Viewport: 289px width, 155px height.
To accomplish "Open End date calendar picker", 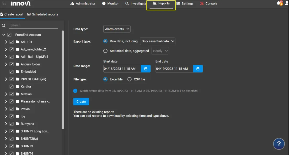I will point(198,69).
